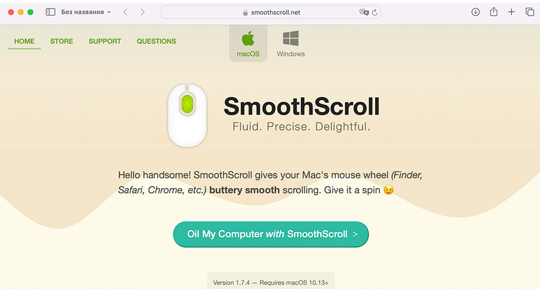540x289 pixels.
Task: Select the macOS platform tab
Action: click(x=248, y=44)
